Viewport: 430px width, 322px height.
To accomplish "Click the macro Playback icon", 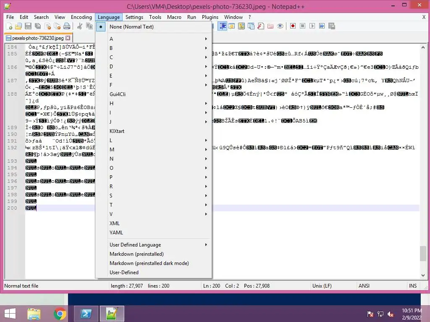I will tap(312, 26).
